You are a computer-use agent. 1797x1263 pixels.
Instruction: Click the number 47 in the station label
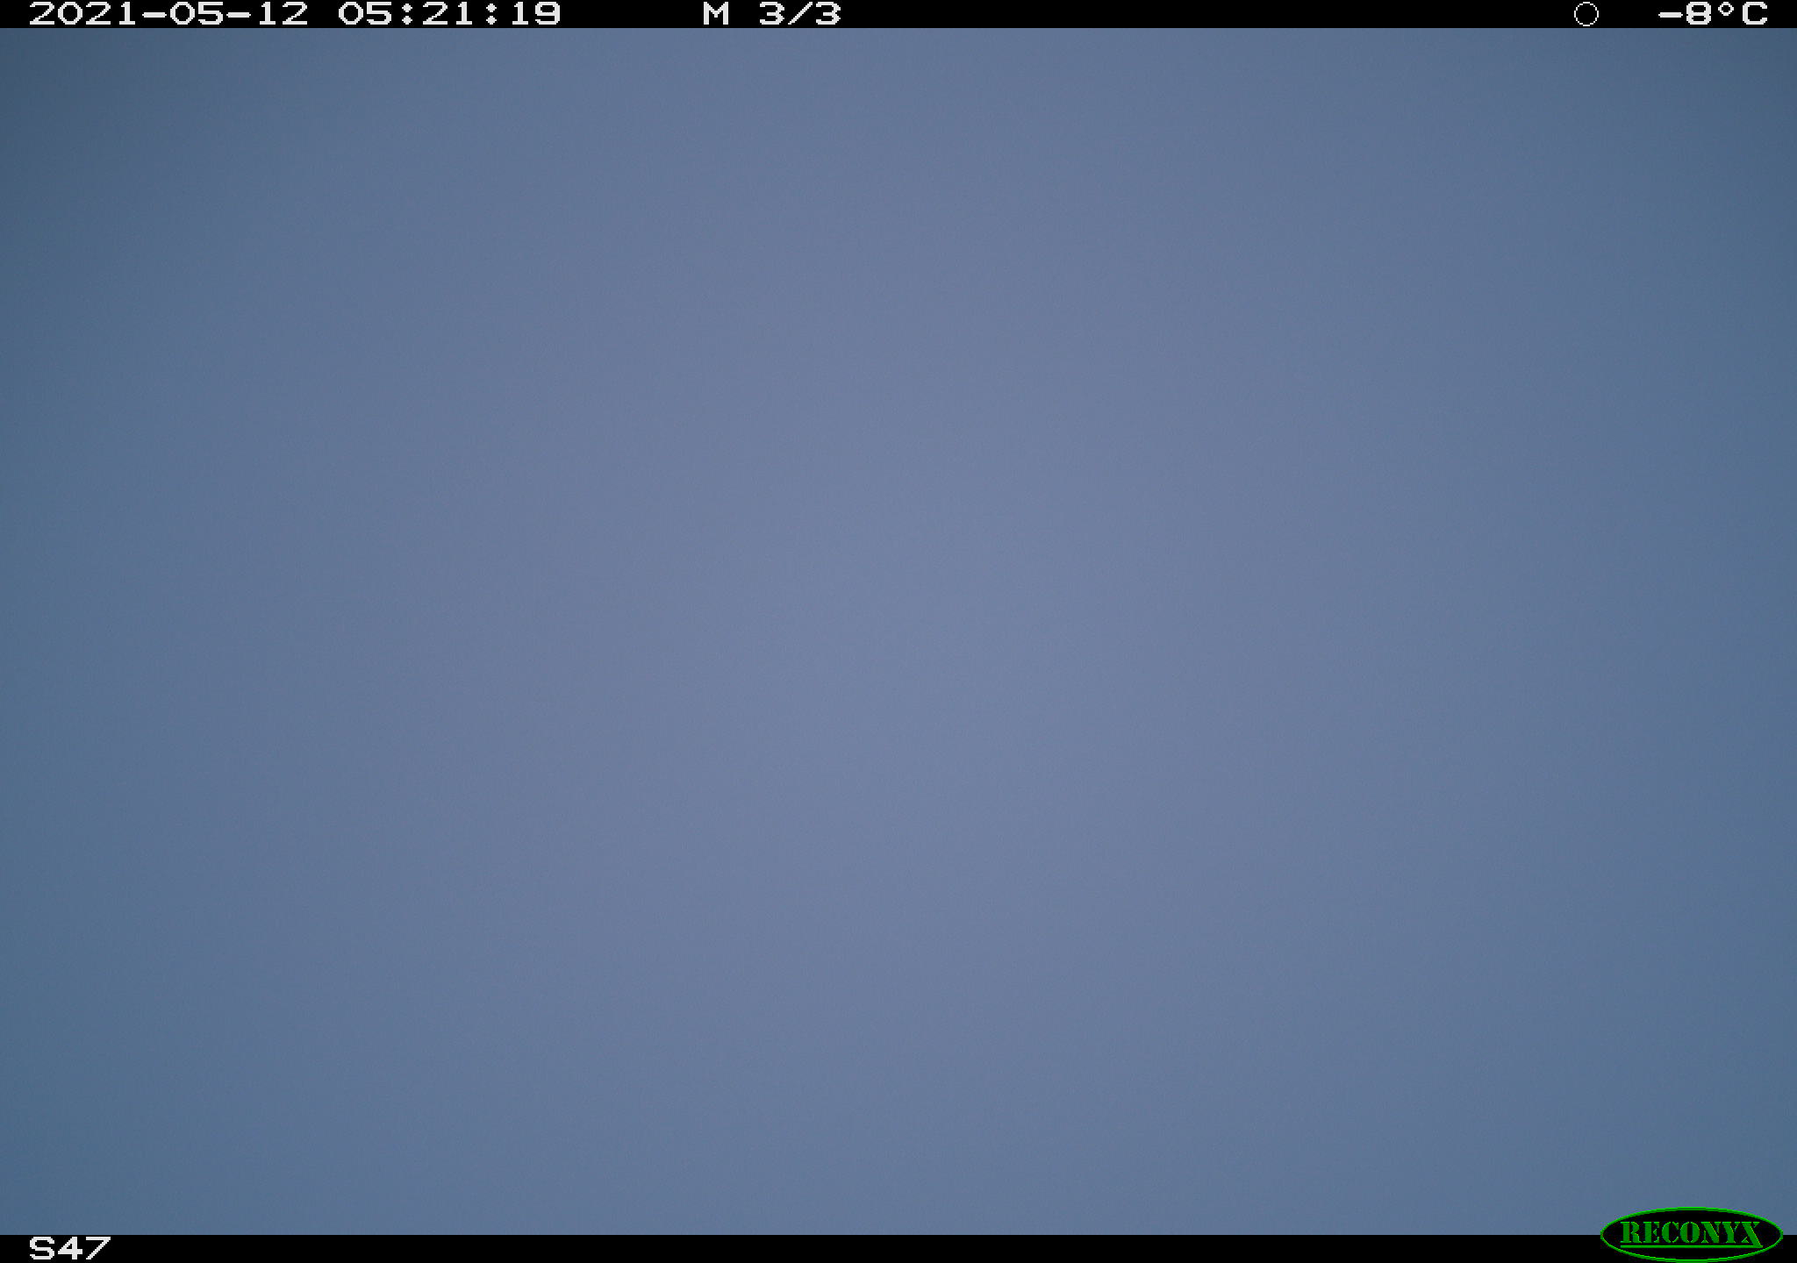[84, 1248]
